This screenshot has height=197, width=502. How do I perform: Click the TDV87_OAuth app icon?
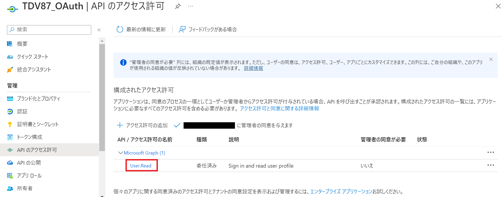click(12, 9)
